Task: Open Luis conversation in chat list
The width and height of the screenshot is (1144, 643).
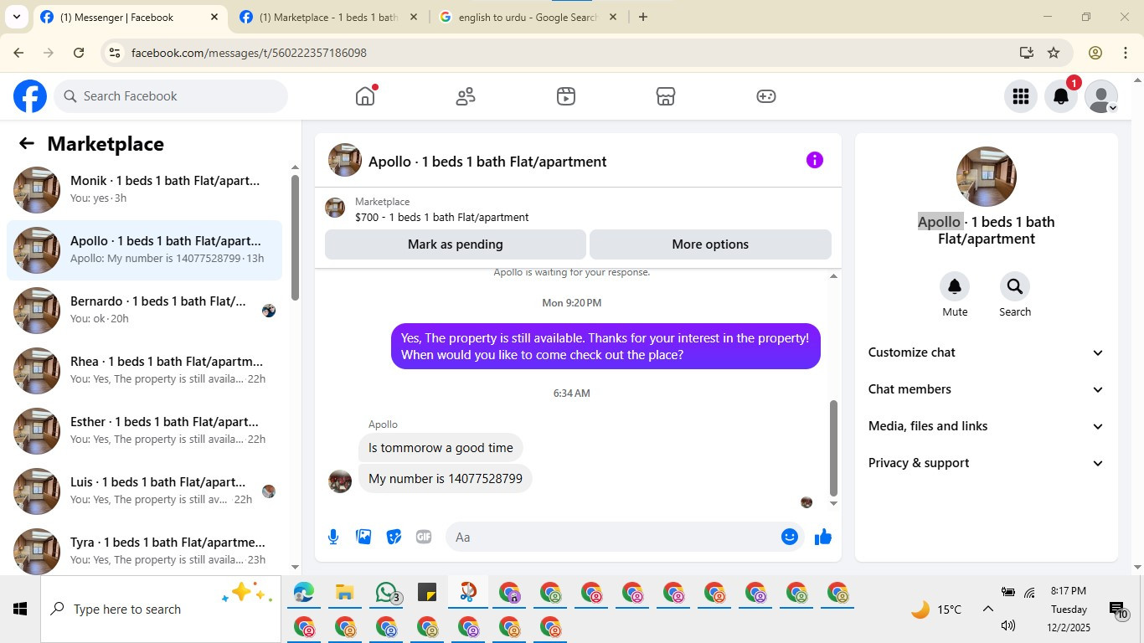Action: (x=144, y=491)
